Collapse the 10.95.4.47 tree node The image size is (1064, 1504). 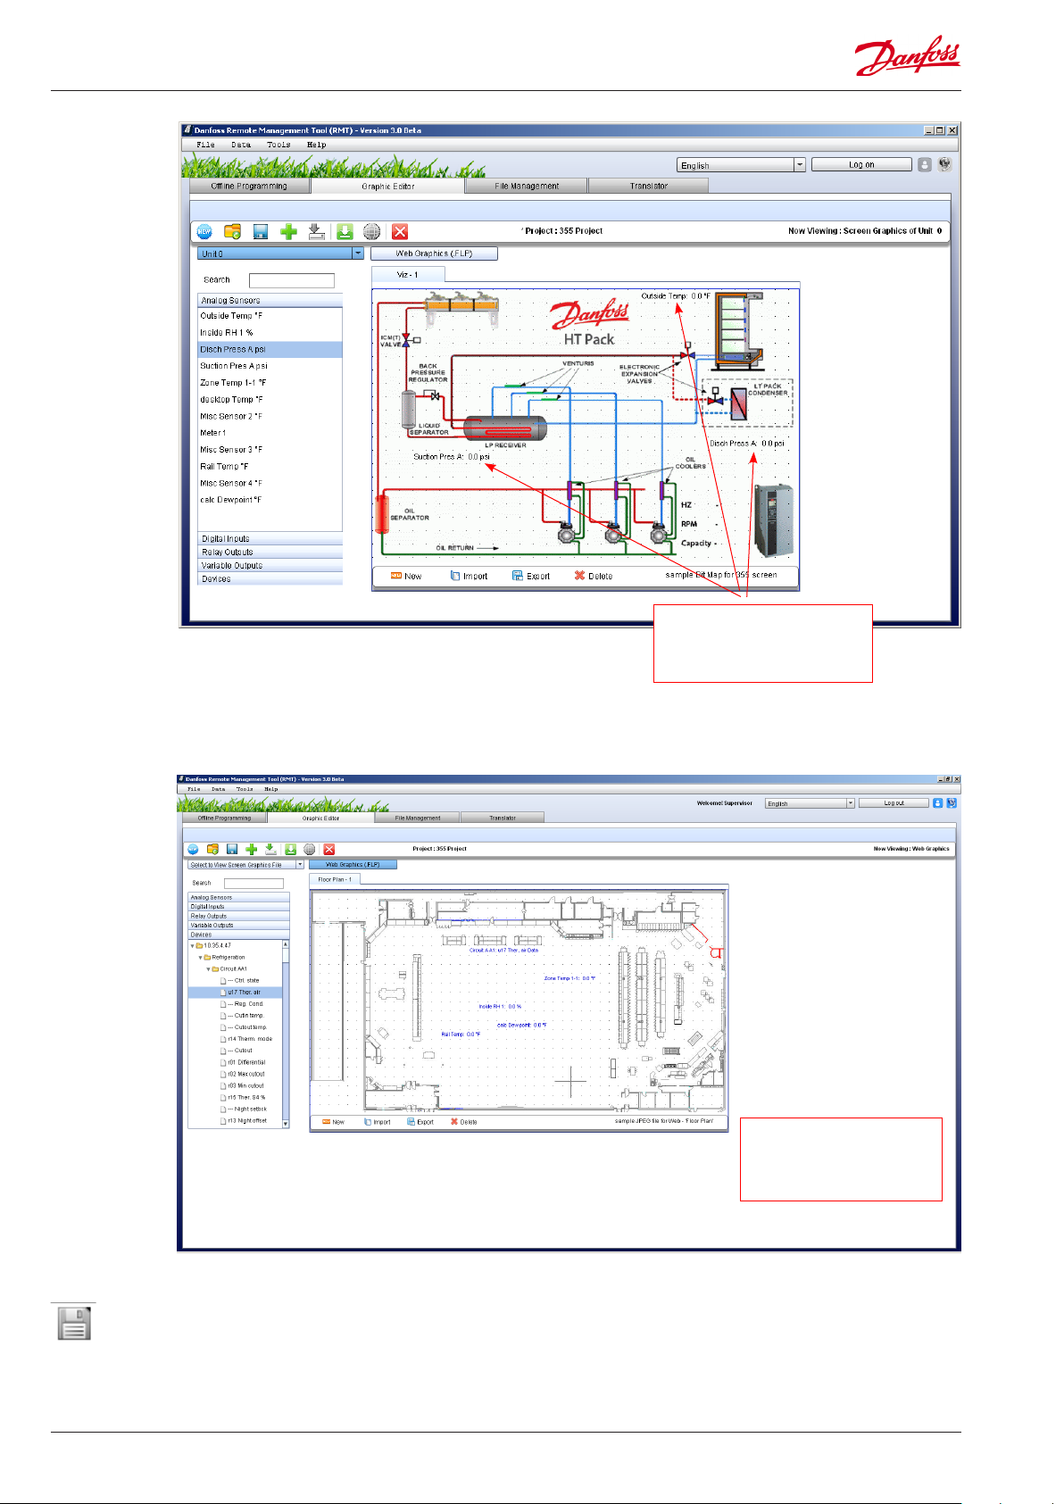[192, 945]
